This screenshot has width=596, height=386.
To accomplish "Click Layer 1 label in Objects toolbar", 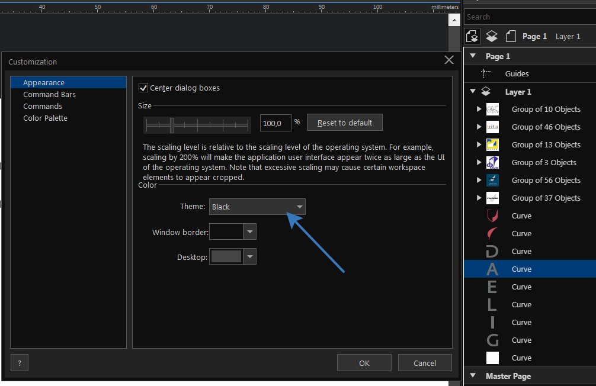I will point(568,37).
